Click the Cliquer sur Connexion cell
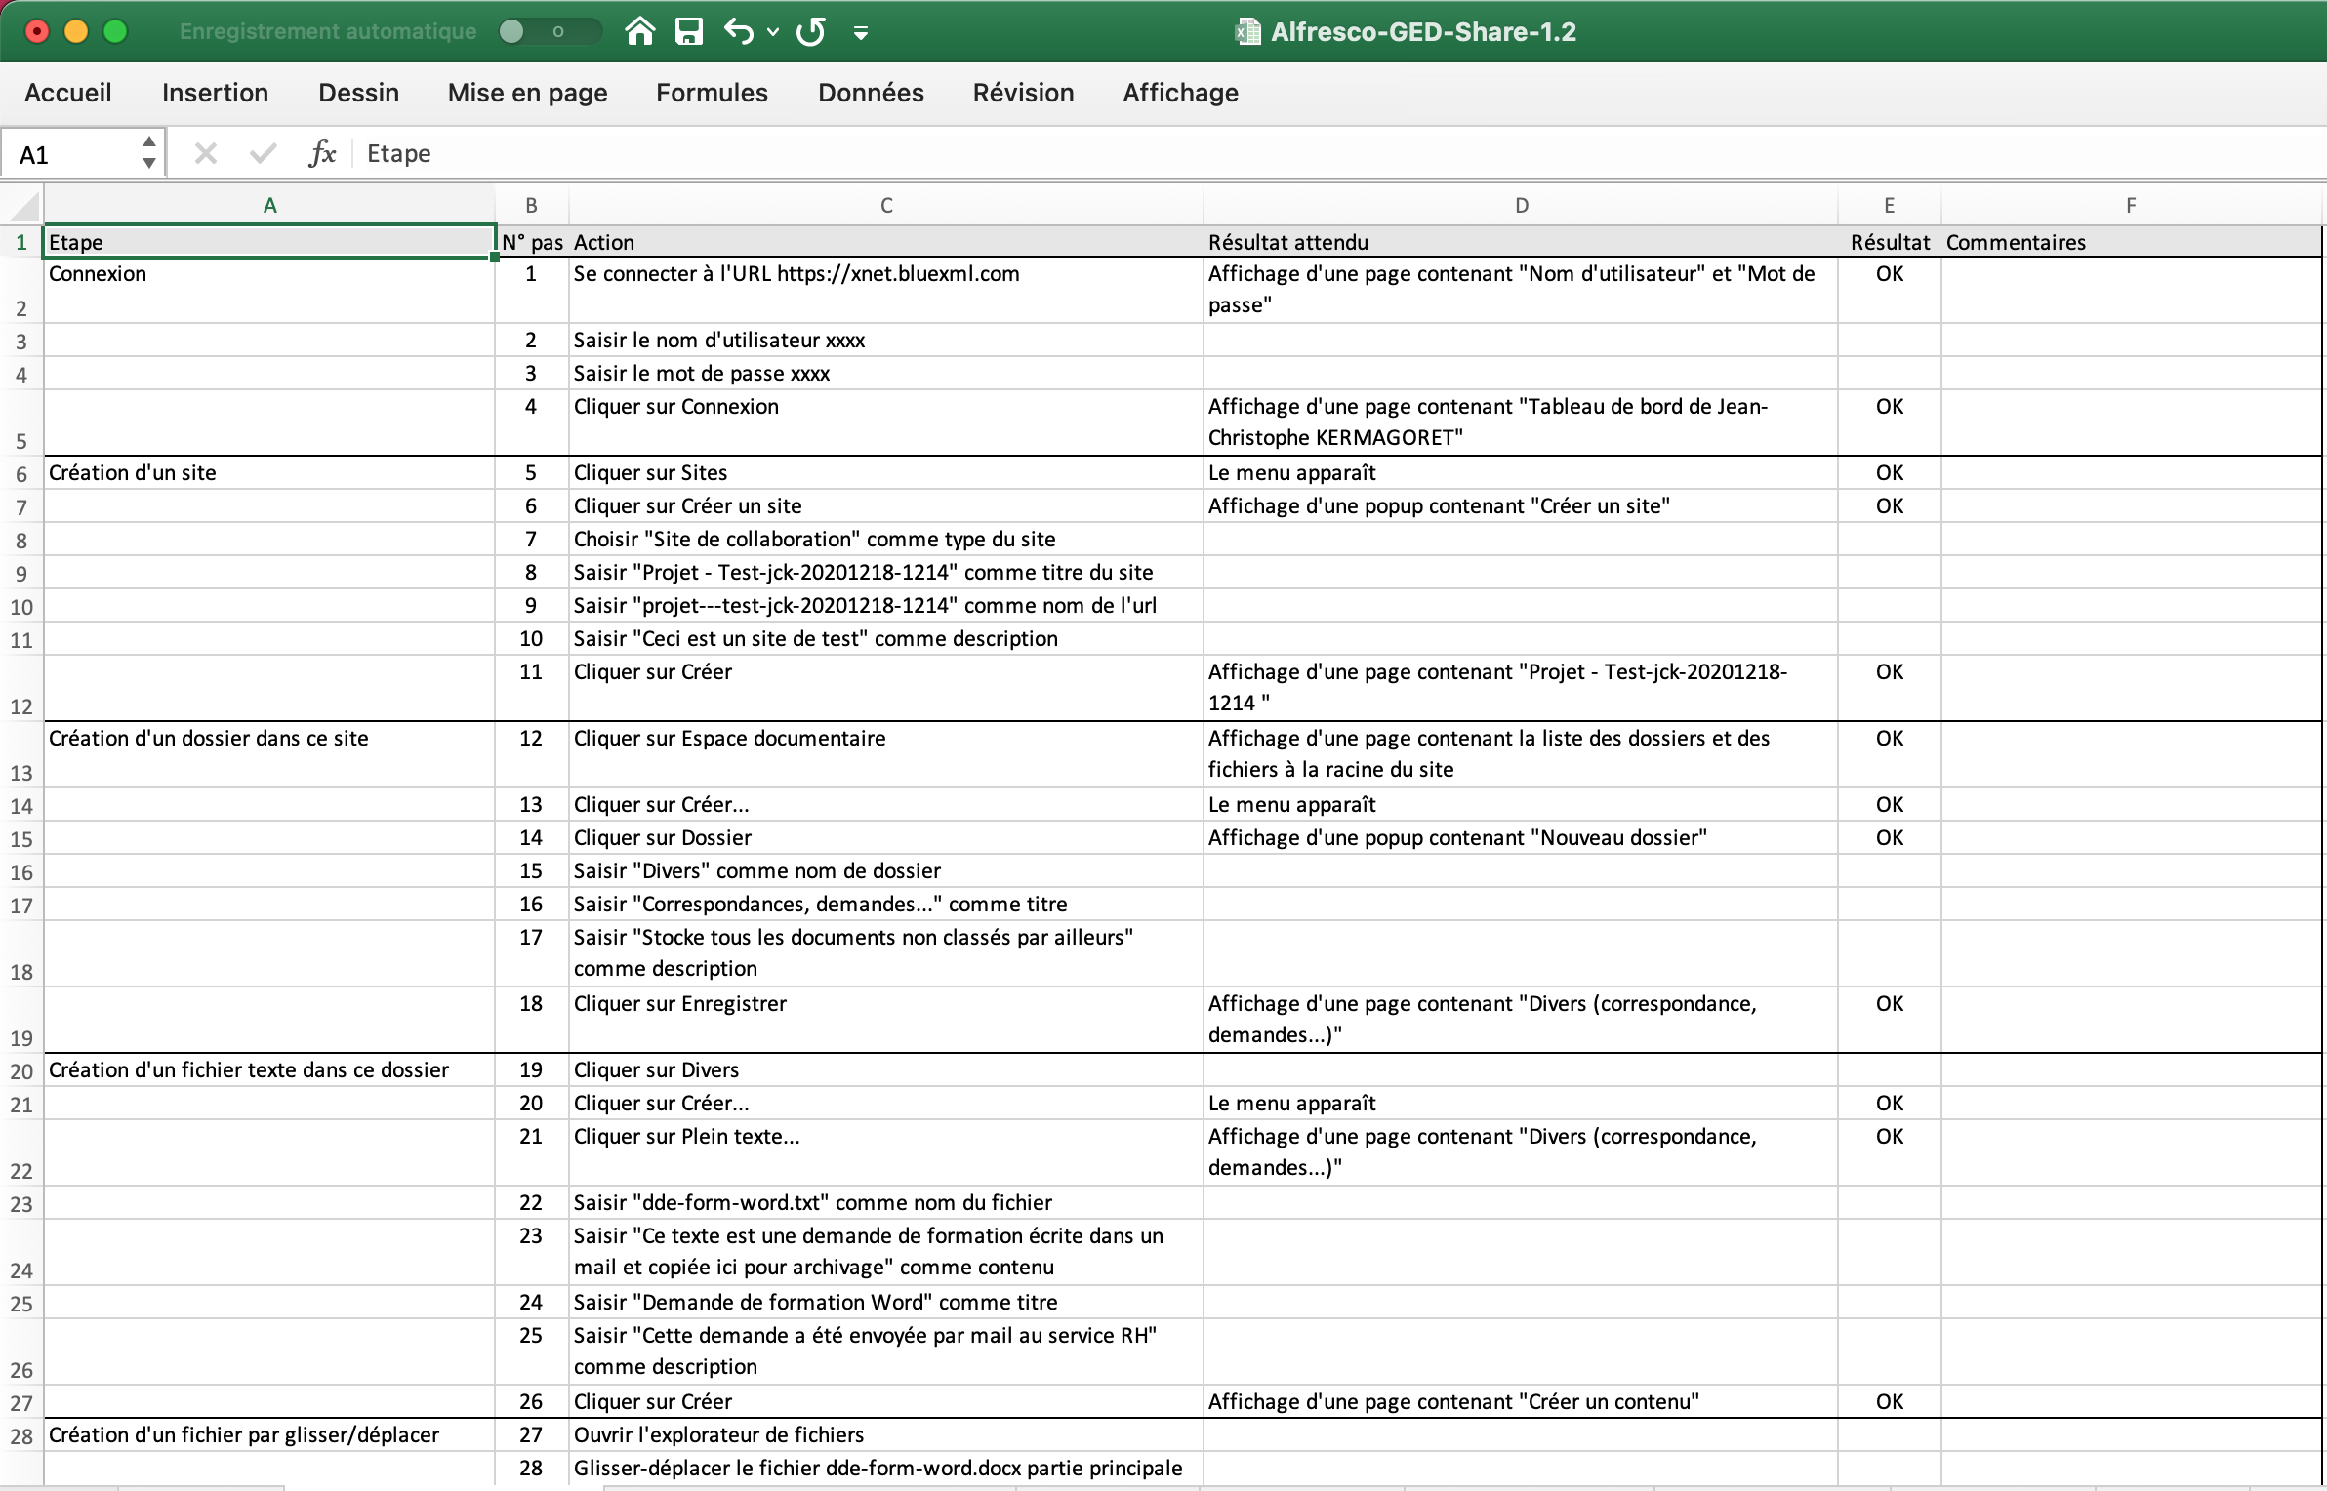This screenshot has height=1491, width=2327. pos(885,423)
